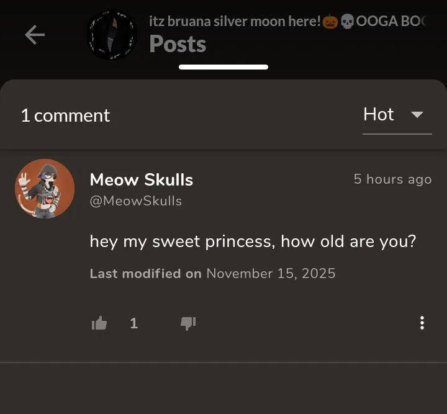Select the sweet princess comment text
Viewport: 447px width, 414px height.
pyautogui.click(x=253, y=241)
